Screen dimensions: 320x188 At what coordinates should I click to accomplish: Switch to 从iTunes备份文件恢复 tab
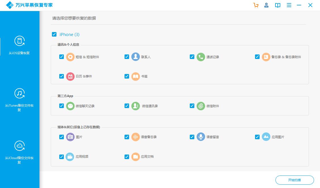19,100
